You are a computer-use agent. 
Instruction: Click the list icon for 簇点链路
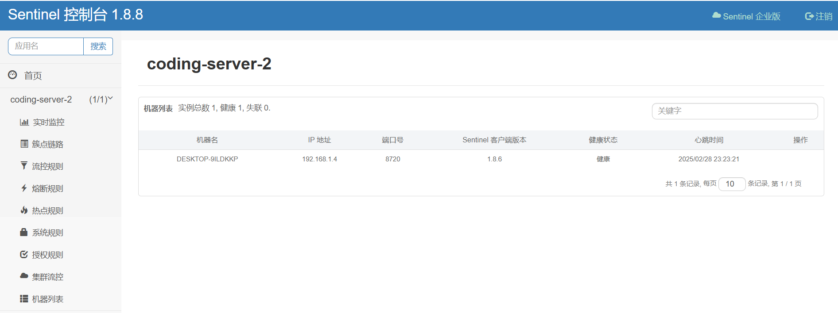pos(24,144)
